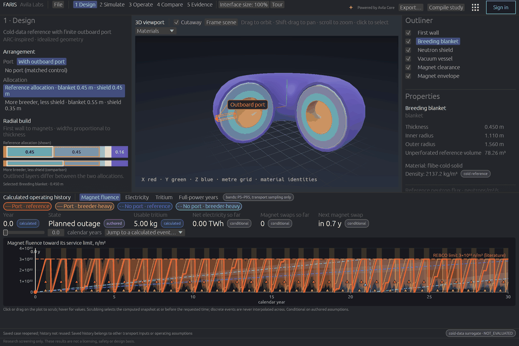This screenshot has height=346, width=519.
Task: Toggle the Cutaway checkbox
Action: tap(176, 23)
